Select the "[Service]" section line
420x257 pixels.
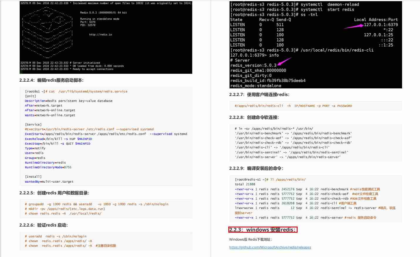(x=33, y=124)
